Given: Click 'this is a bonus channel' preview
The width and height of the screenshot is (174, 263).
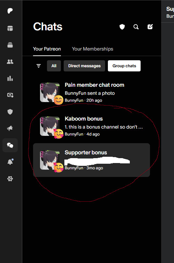Looking at the screenshot, I should 104,127.
